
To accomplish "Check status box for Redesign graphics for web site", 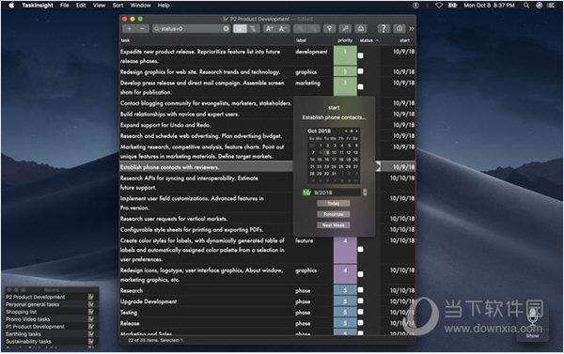I will click(x=360, y=71).
